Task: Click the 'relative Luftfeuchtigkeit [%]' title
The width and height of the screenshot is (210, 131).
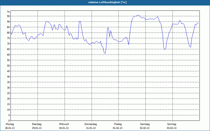Action: pyautogui.click(x=107, y=2)
